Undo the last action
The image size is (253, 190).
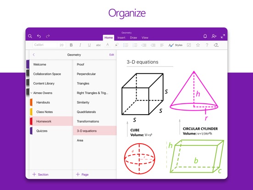tap(39, 36)
